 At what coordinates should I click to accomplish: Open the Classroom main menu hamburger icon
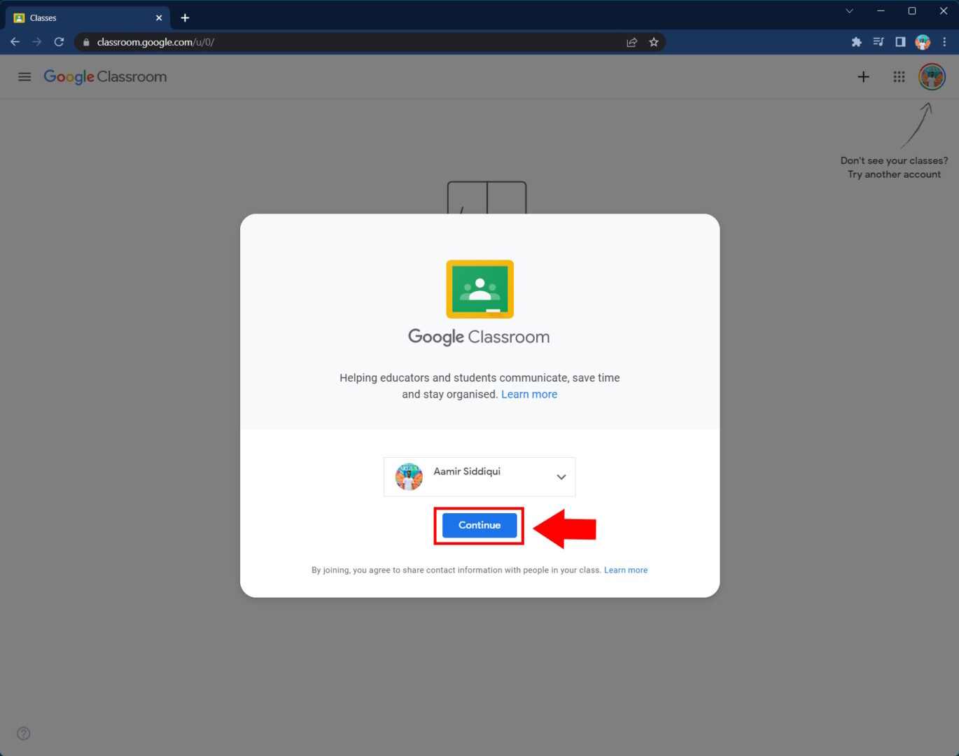[x=24, y=77]
